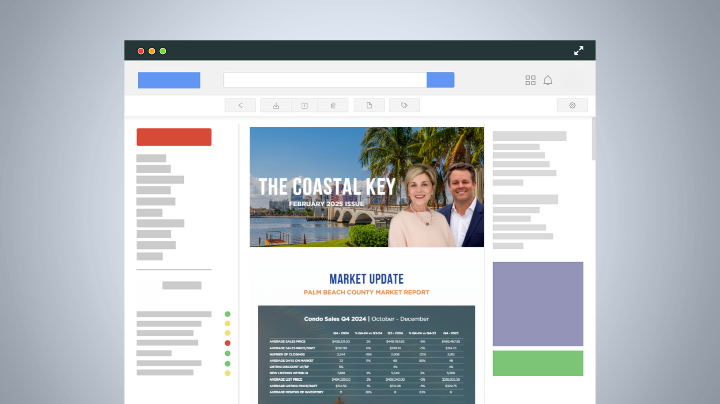Click the purple ad block in right panel
Viewport: 720px width, 404px height.
pyautogui.click(x=538, y=304)
